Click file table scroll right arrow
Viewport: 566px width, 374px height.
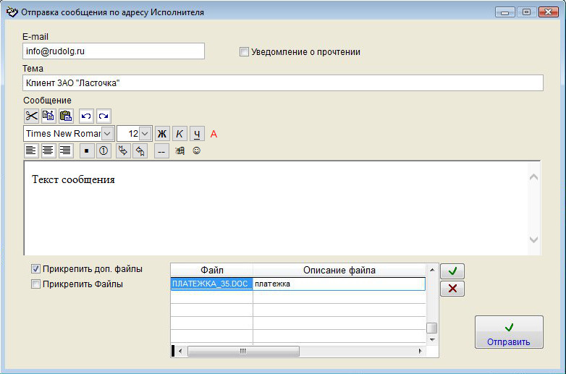click(421, 351)
